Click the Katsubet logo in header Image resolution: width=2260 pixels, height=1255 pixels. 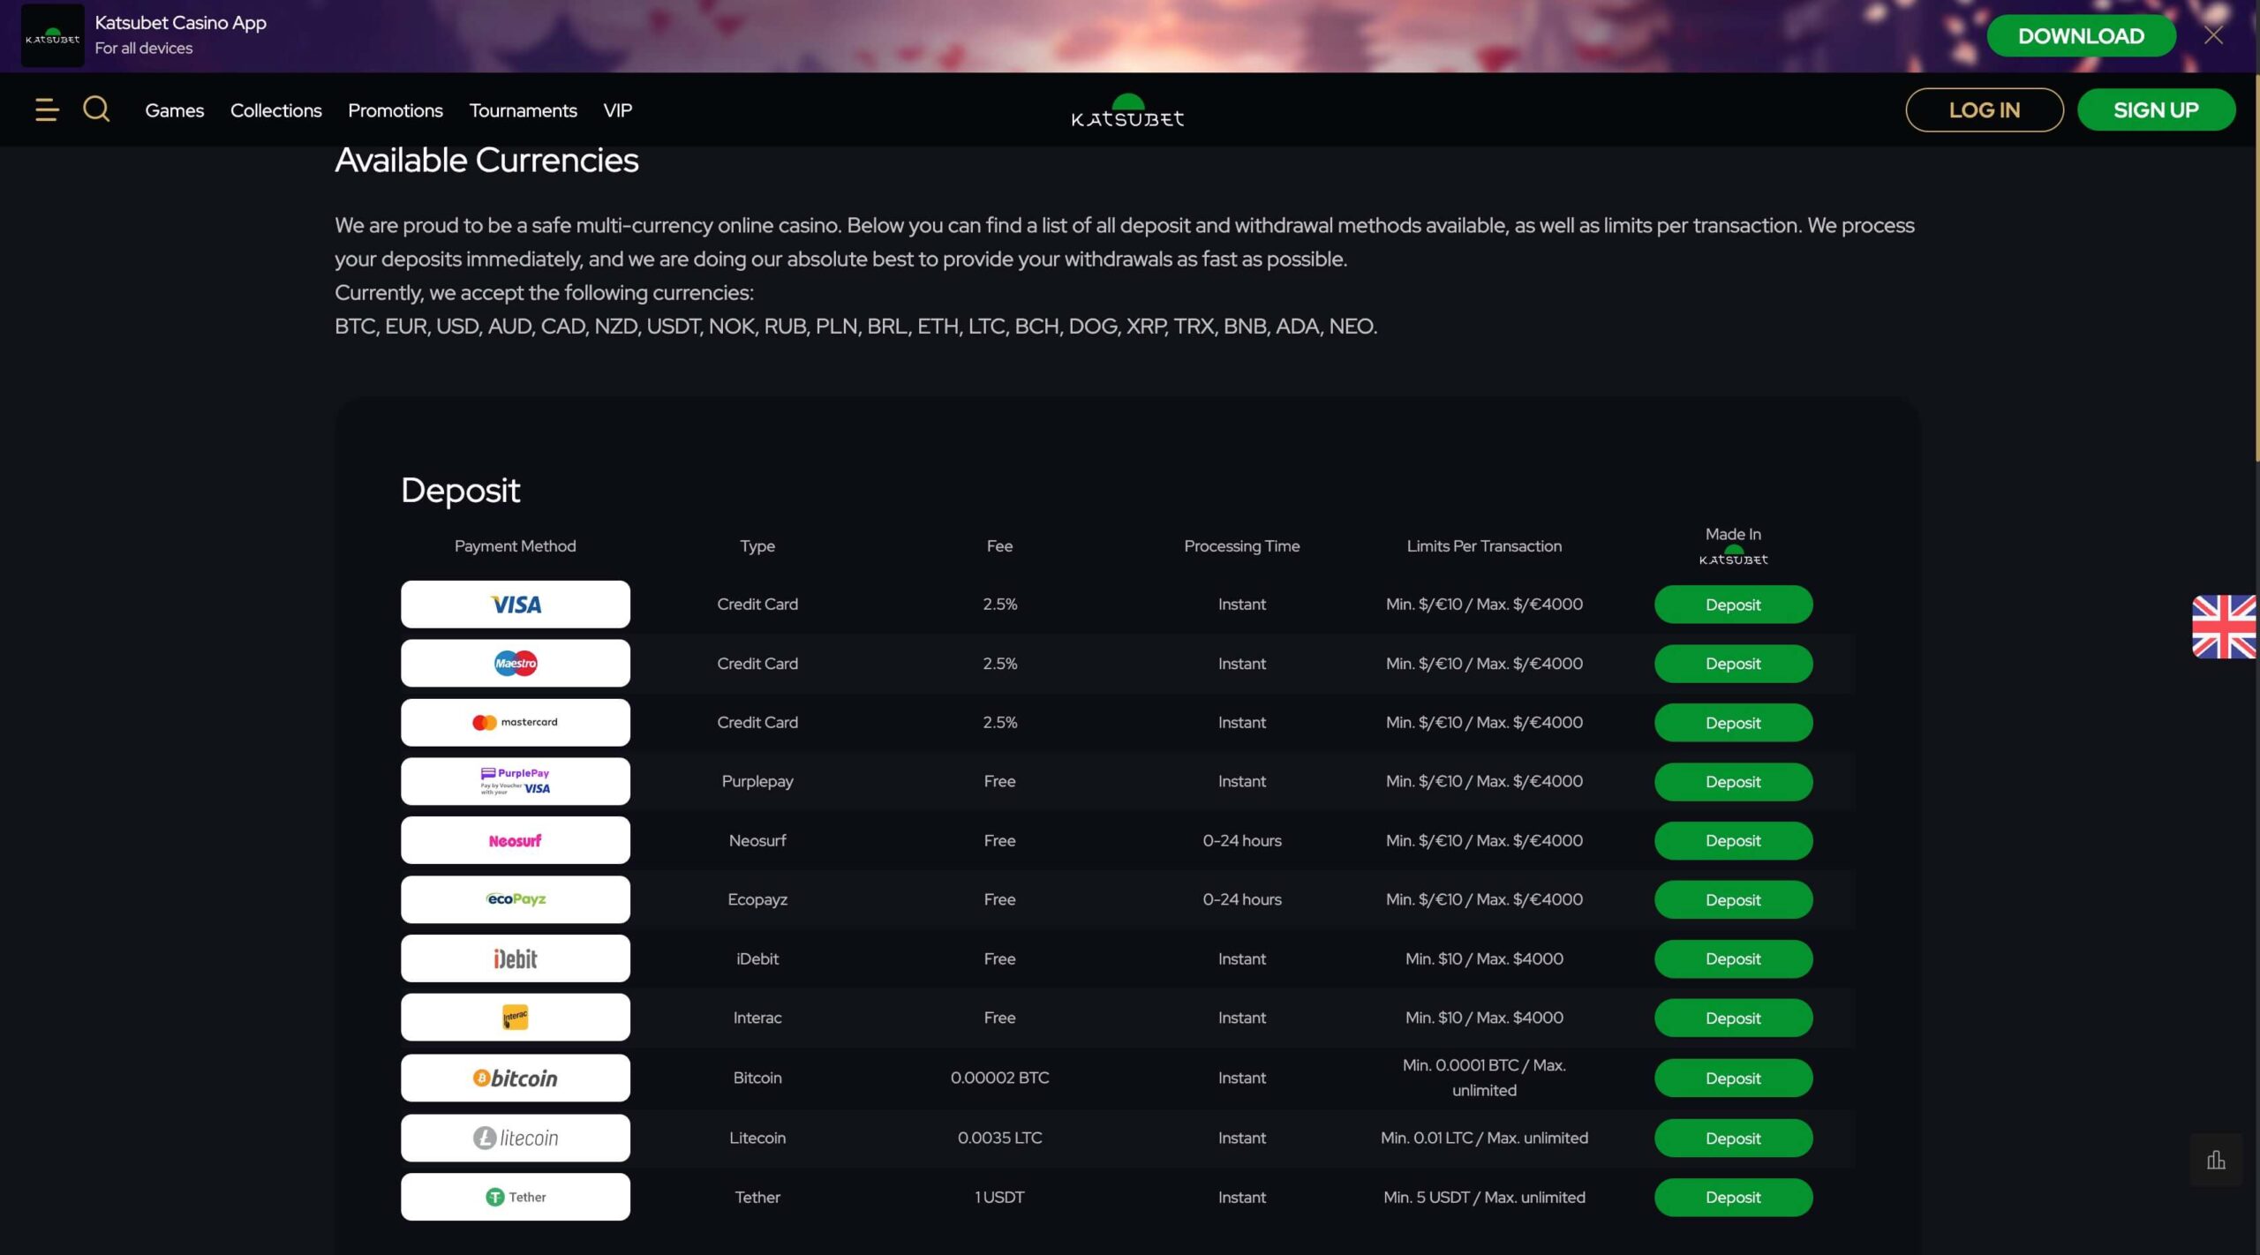click(x=1127, y=110)
